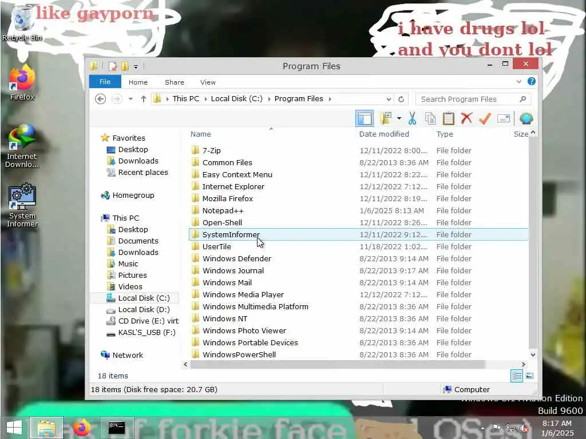Image resolution: width=586 pixels, height=439 pixels.
Task: Click the Command Prompt taskbar icon
Action: [x=117, y=428]
